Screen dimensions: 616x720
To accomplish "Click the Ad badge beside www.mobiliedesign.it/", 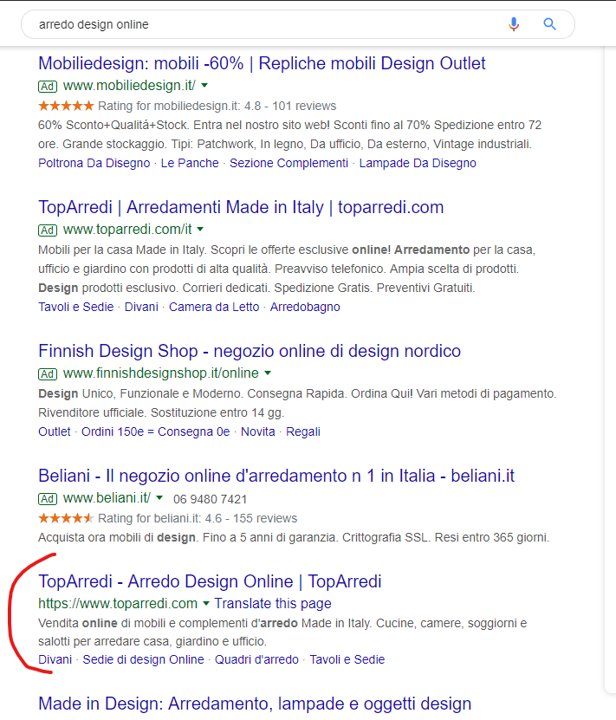I will 48,87.
